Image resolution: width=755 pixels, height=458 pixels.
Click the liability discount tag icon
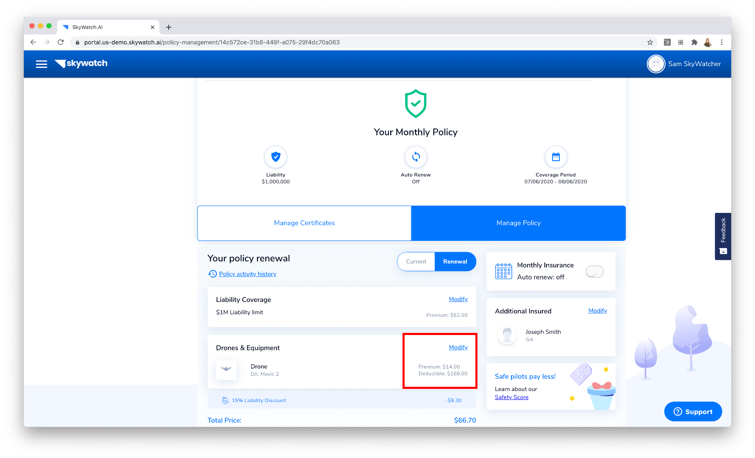(x=225, y=400)
